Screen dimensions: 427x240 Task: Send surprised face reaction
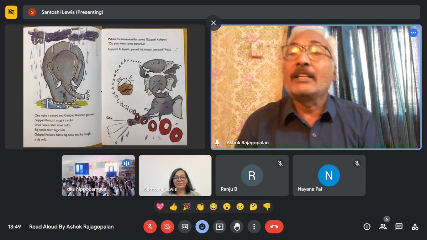point(227,207)
